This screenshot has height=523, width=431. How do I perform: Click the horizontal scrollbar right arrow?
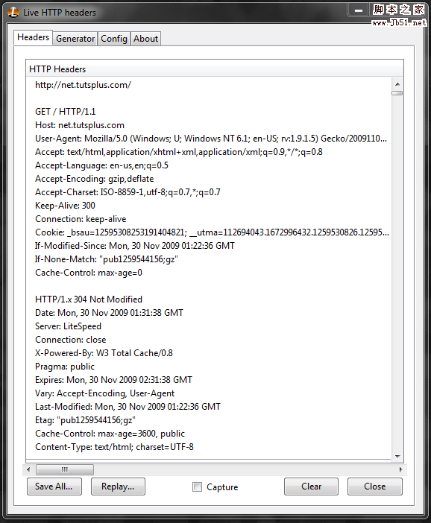click(x=400, y=469)
